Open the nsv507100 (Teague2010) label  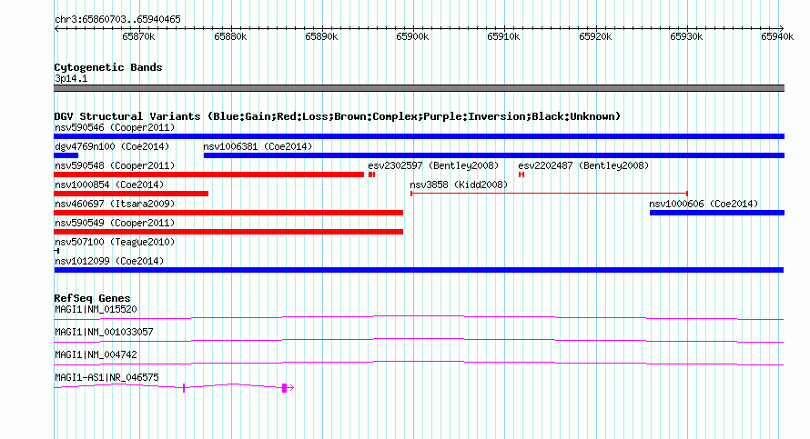point(115,242)
